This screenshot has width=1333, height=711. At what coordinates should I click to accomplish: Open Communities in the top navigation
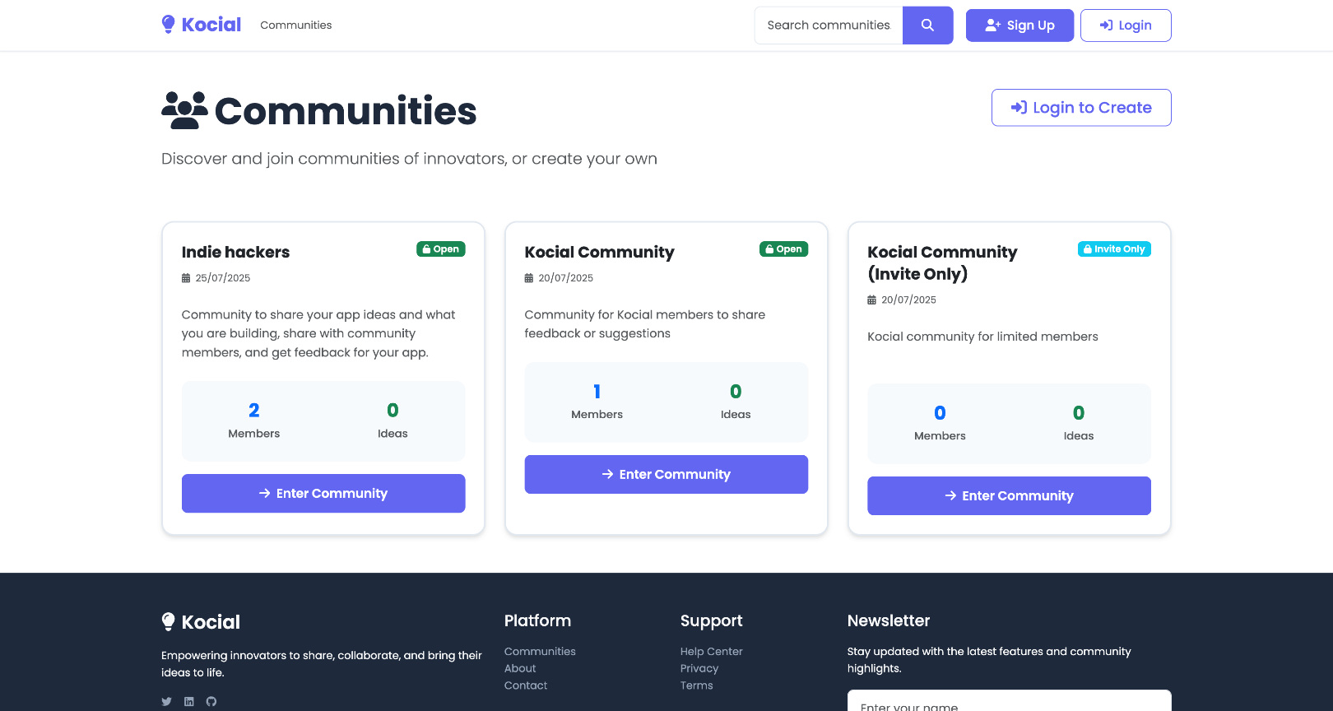[x=296, y=26]
